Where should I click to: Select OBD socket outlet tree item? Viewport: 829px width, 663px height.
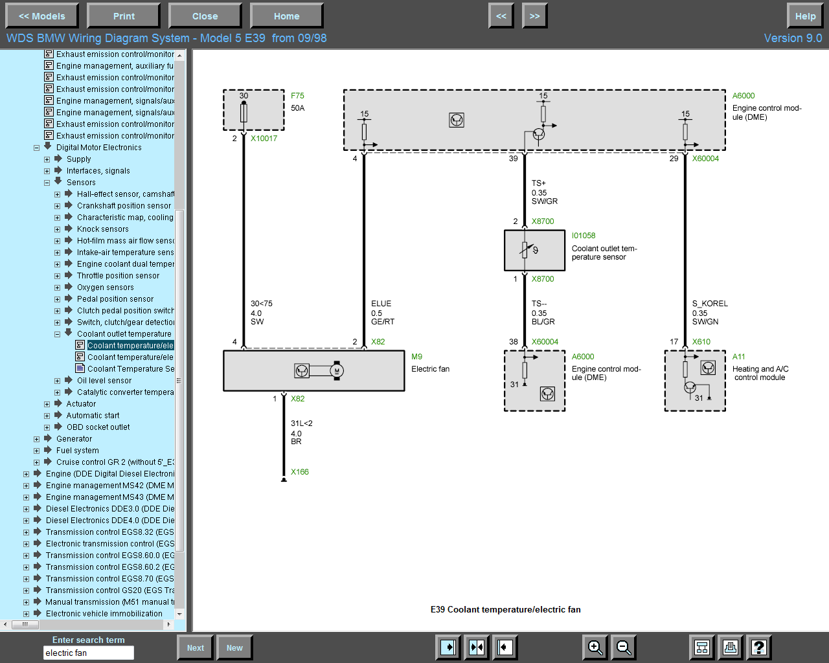coord(98,427)
